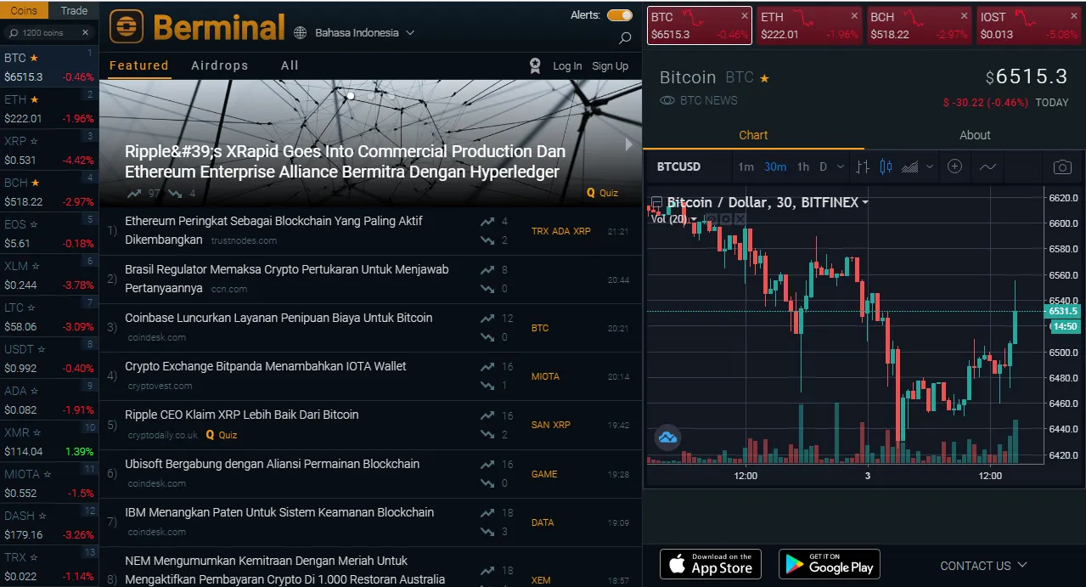This screenshot has width=1086, height=587.
Task: Click the featured banner upvote icon showing 97
Action: click(x=134, y=194)
